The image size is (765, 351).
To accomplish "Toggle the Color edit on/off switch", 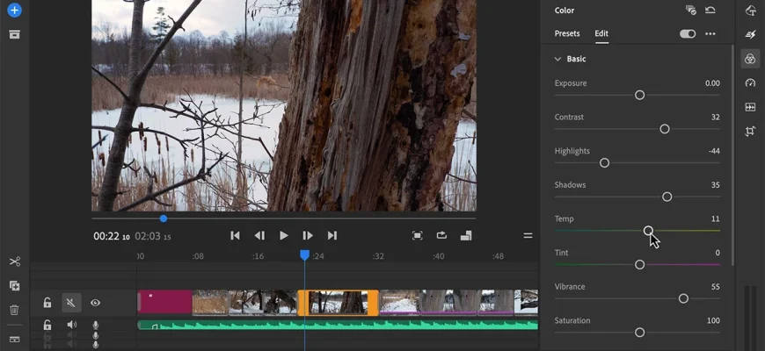I will point(688,33).
